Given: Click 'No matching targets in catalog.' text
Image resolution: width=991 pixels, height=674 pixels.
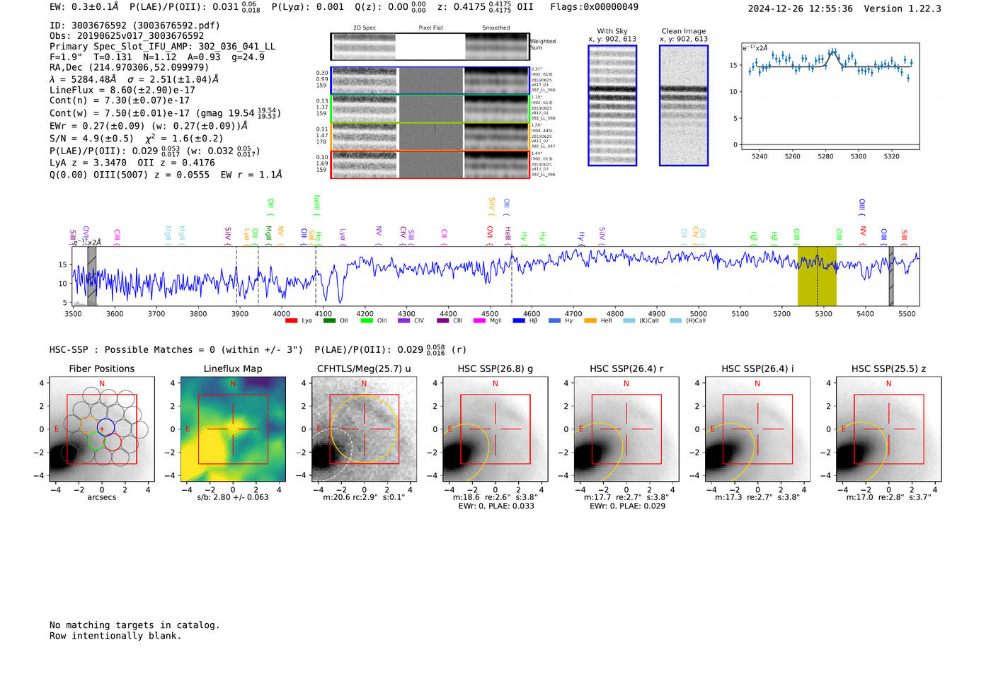Looking at the screenshot, I should coord(134,625).
